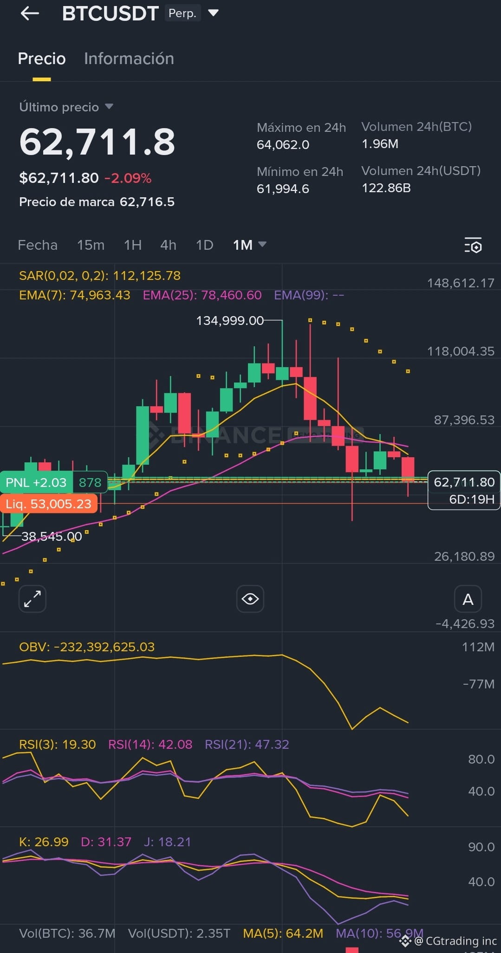This screenshot has width=501, height=953.
Task: Tap the Máximo en 24h value 64,062.0
Action: tap(283, 145)
